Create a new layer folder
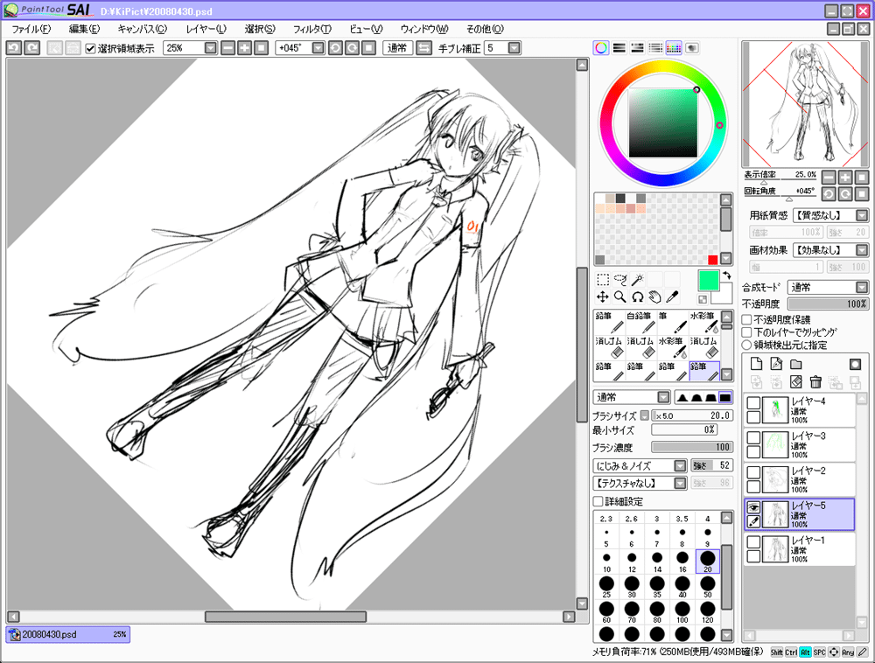Viewport: 875px width, 663px height. point(795,364)
